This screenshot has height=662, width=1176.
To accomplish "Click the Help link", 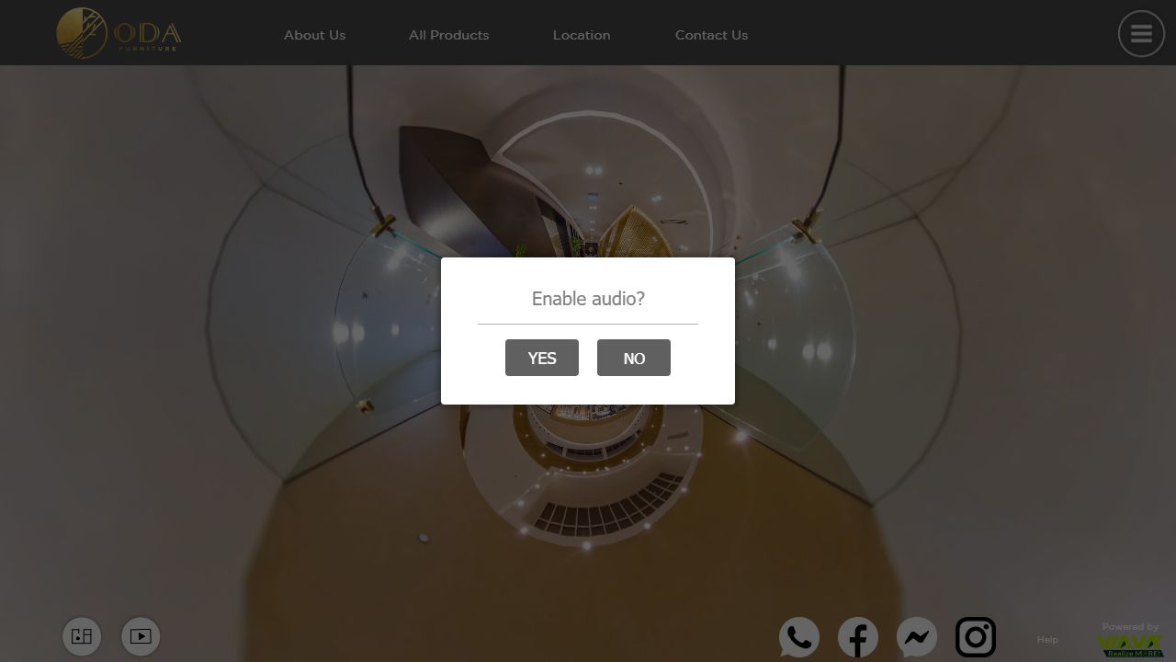I will click(1047, 640).
